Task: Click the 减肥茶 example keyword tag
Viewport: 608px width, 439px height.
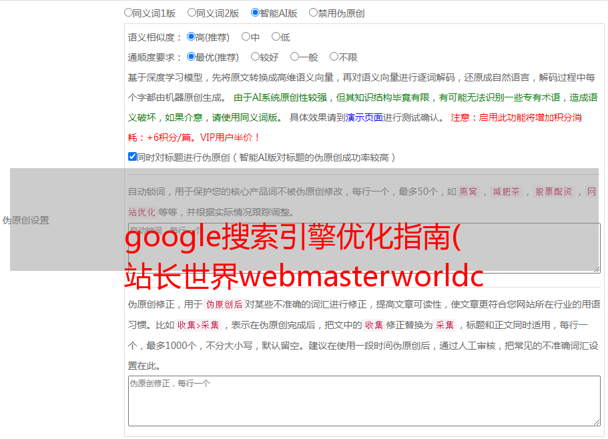Action: (x=506, y=191)
